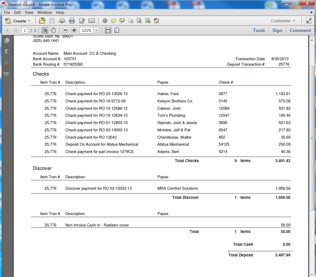The width and height of the screenshot is (316, 277).
Task: Click Total Deposit amount 5,497.99
Action: click(x=283, y=255)
